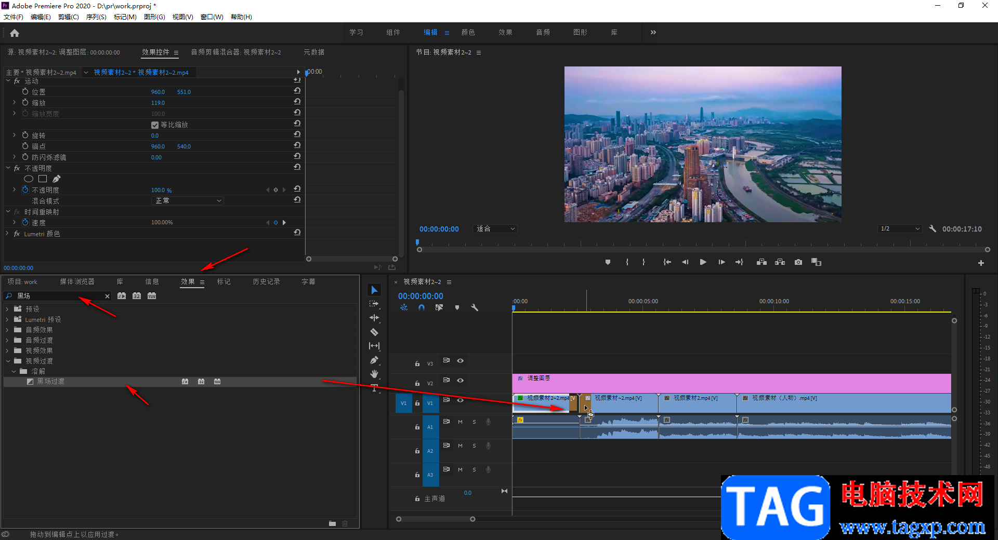Open program monitor settings wrench
This screenshot has width=998, height=540.
click(933, 228)
